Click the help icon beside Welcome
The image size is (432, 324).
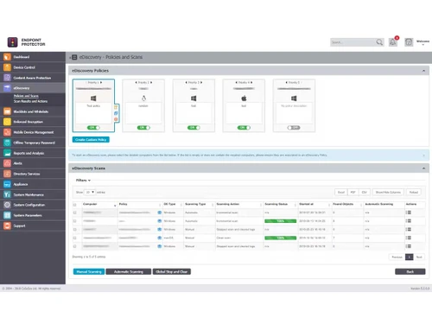tap(409, 42)
